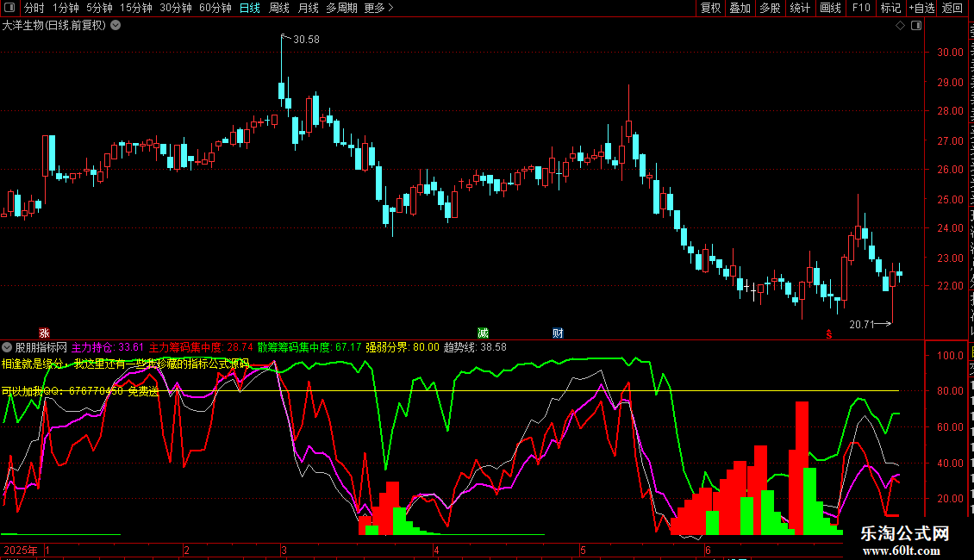Click the 20.71 low price annotation
The width and height of the screenshot is (974, 560).
pos(862,325)
